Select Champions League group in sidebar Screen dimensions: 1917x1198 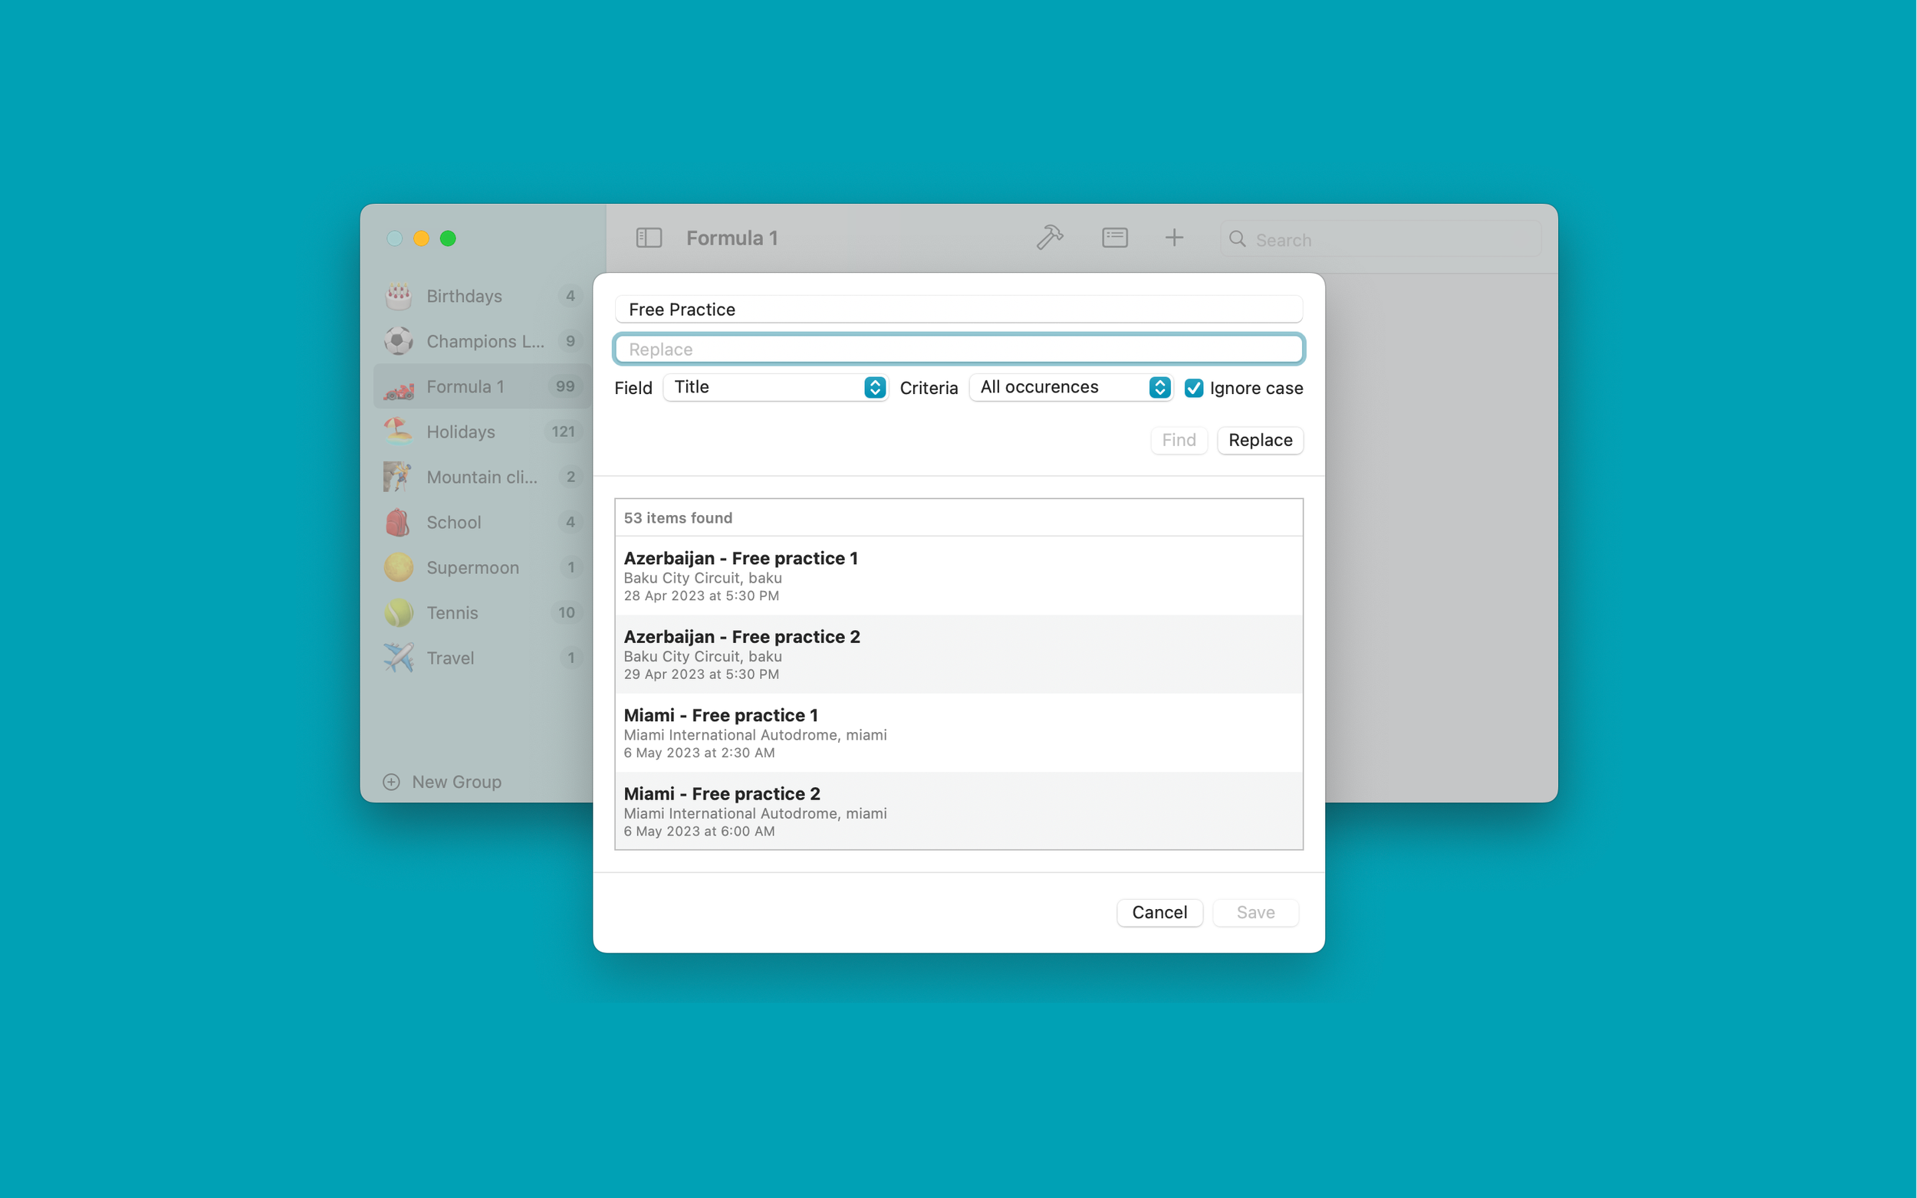(484, 342)
